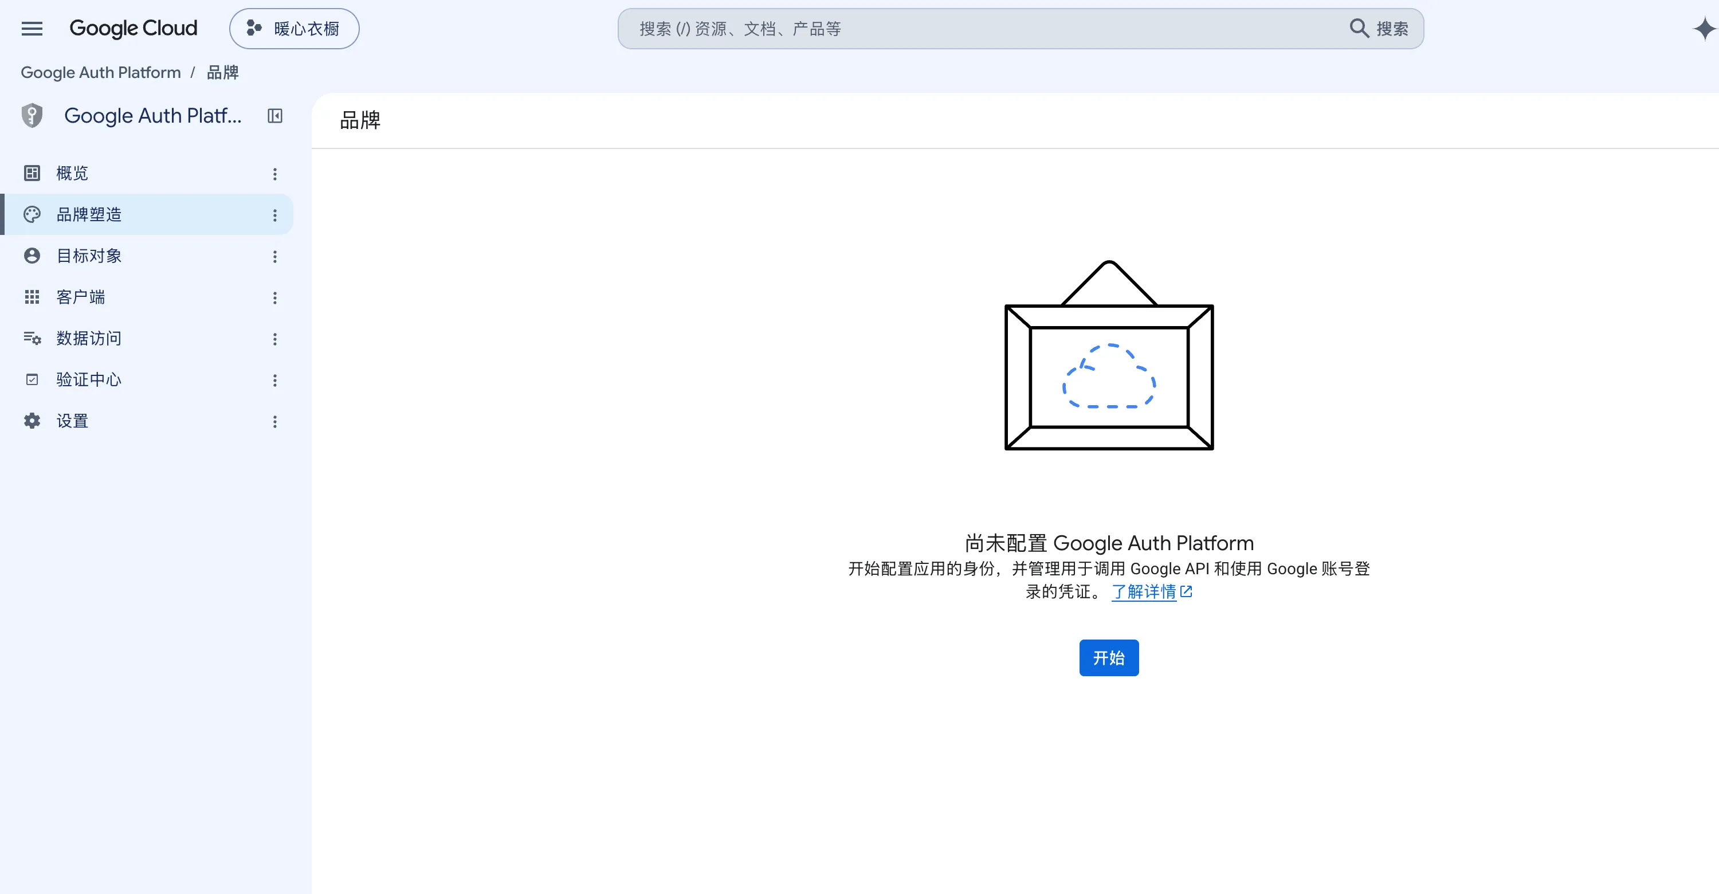Screen dimensions: 1719x894
Task: Open more options for 品牌塑造
Action: [275, 215]
